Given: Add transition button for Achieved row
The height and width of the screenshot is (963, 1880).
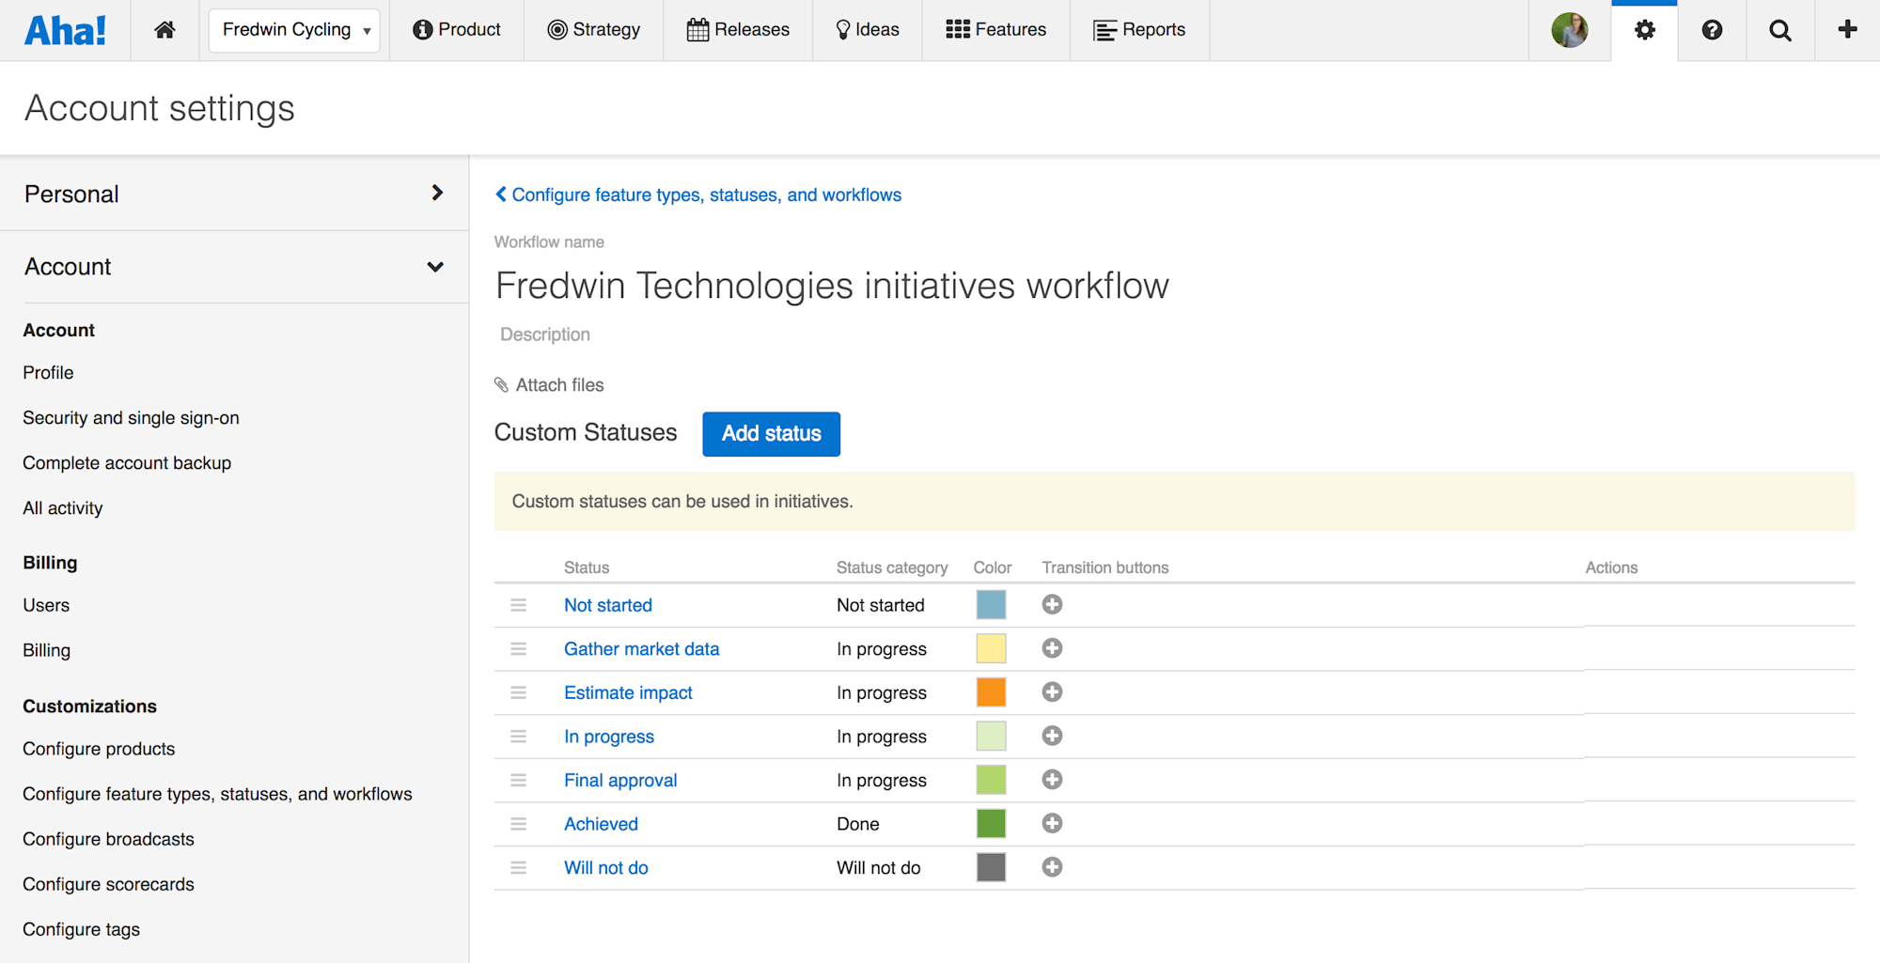Looking at the screenshot, I should click(1052, 824).
